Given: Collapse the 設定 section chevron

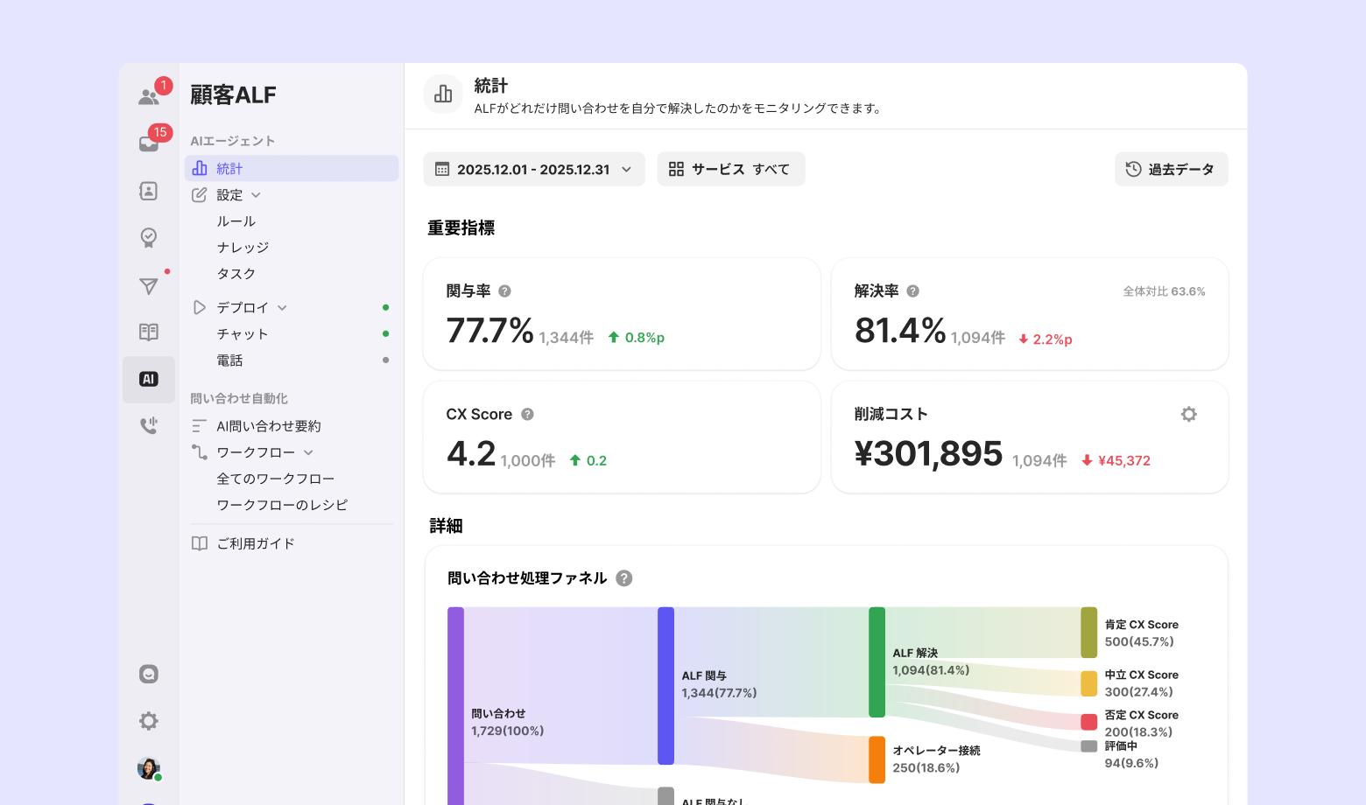Looking at the screenshot, I should [256, 195].
